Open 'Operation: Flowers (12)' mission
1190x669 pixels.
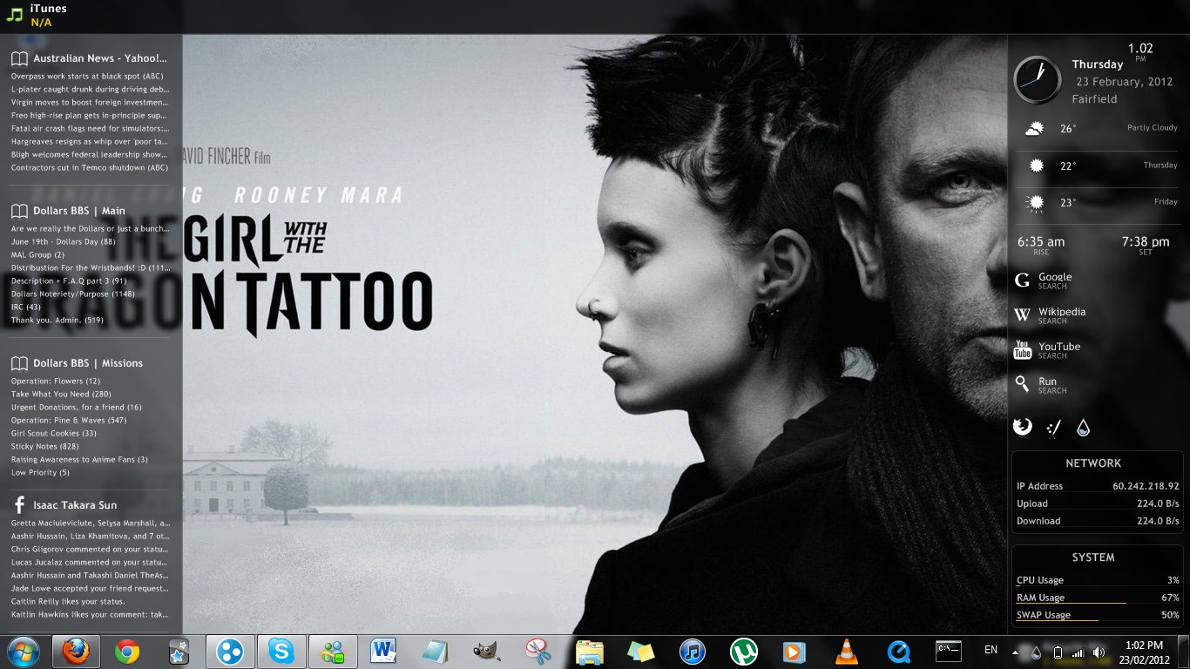tap(56, 381)
